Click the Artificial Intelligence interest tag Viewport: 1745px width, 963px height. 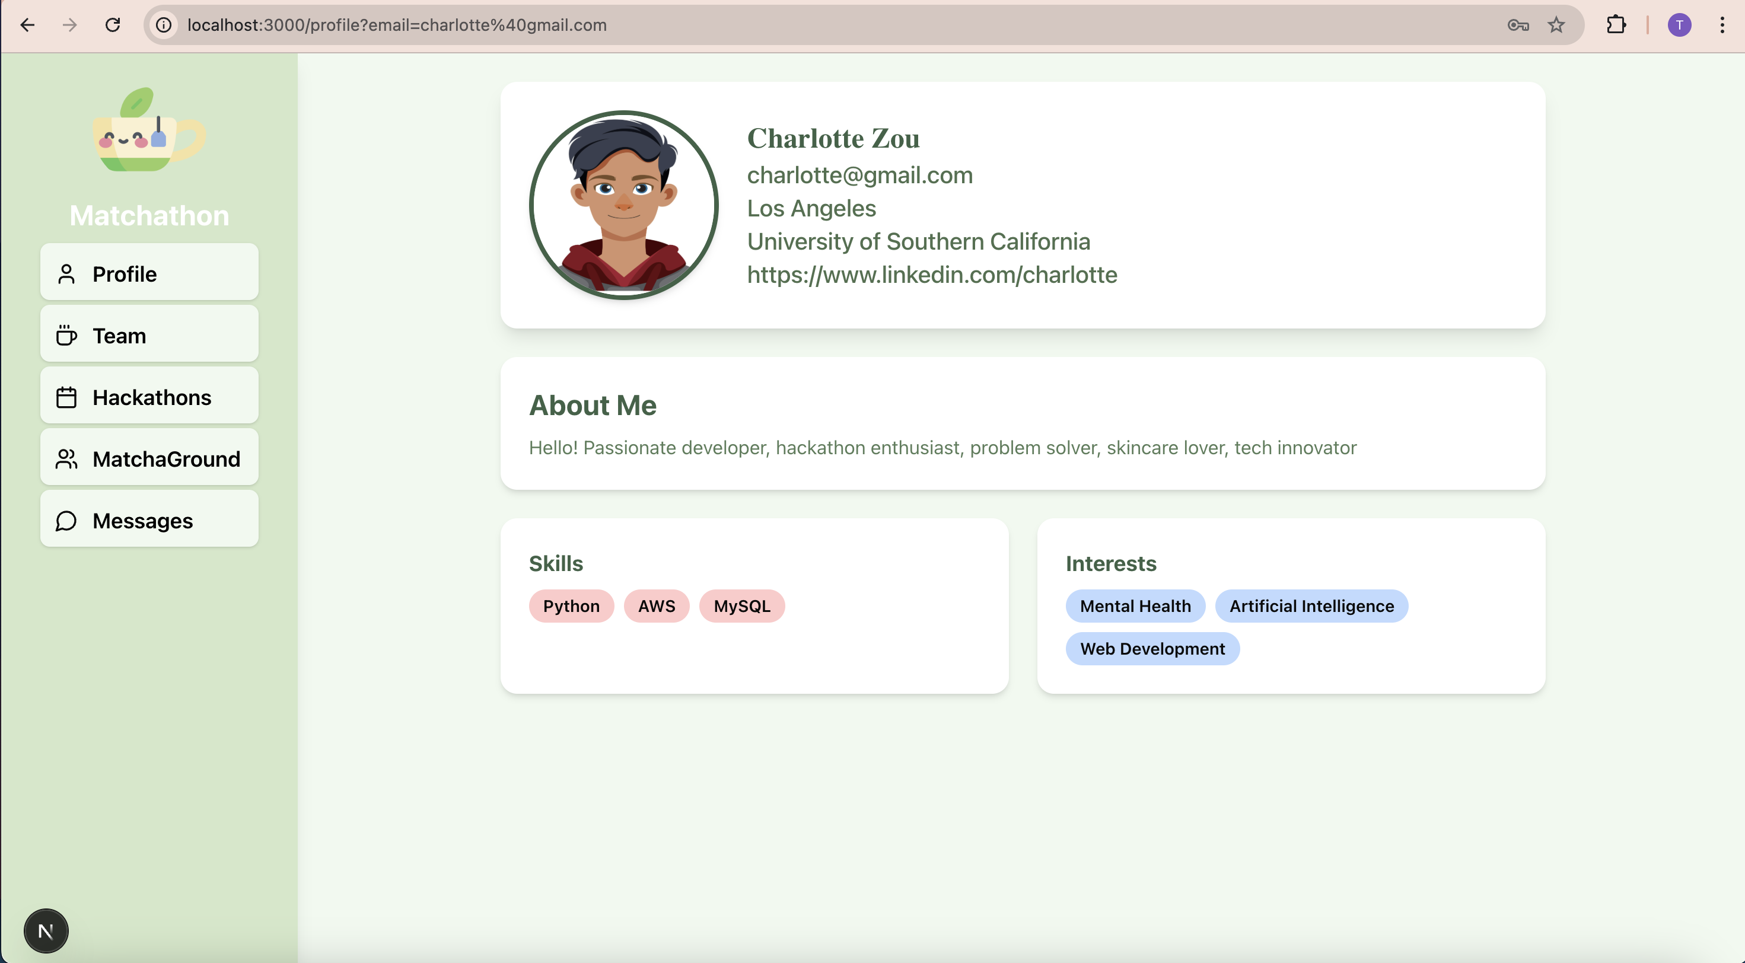coord(1311,606)
